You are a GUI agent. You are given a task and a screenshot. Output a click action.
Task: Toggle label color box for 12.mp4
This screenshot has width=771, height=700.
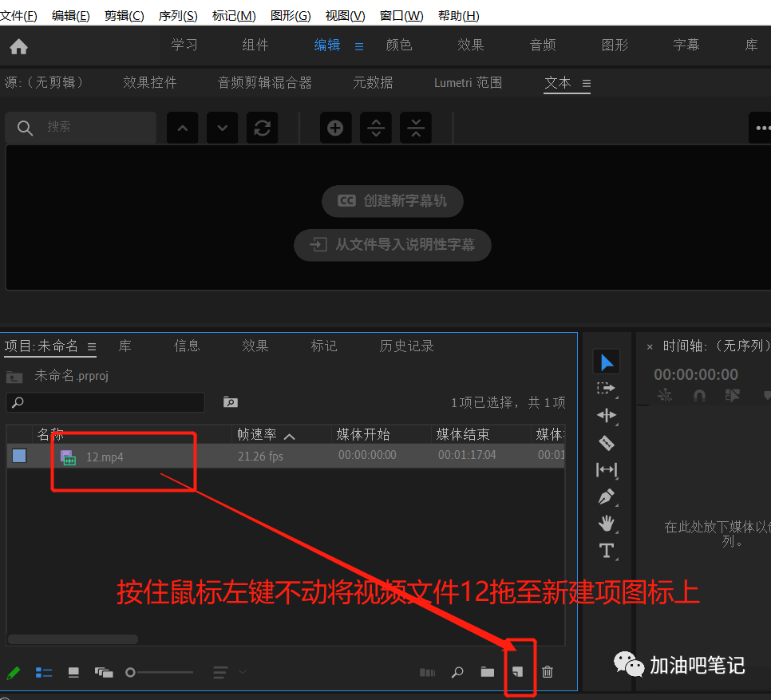tap(19, 456)
